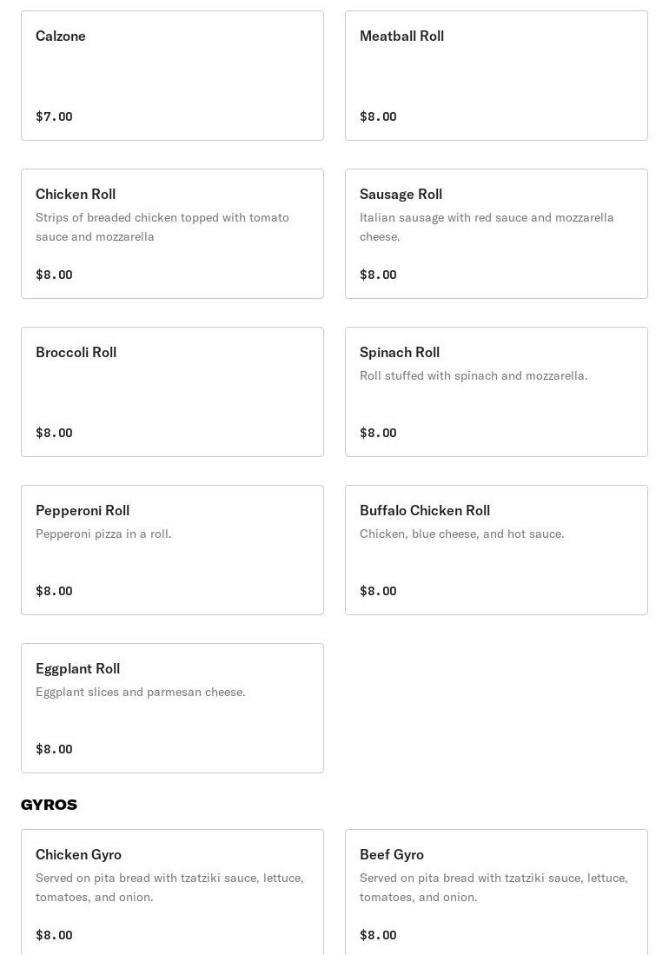Pick the Pepperoni Roll item
669x955 pixels.
click(x=172, y=550)
